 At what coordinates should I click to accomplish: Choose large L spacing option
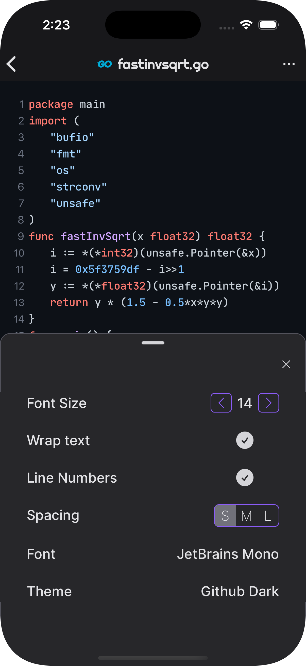click(268, 516)
